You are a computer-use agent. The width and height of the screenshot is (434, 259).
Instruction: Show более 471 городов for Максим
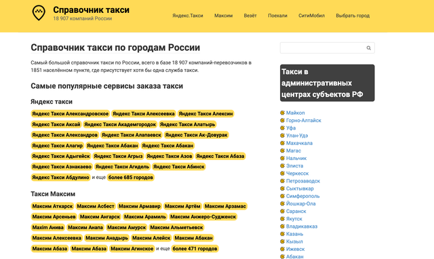point(195,249)
